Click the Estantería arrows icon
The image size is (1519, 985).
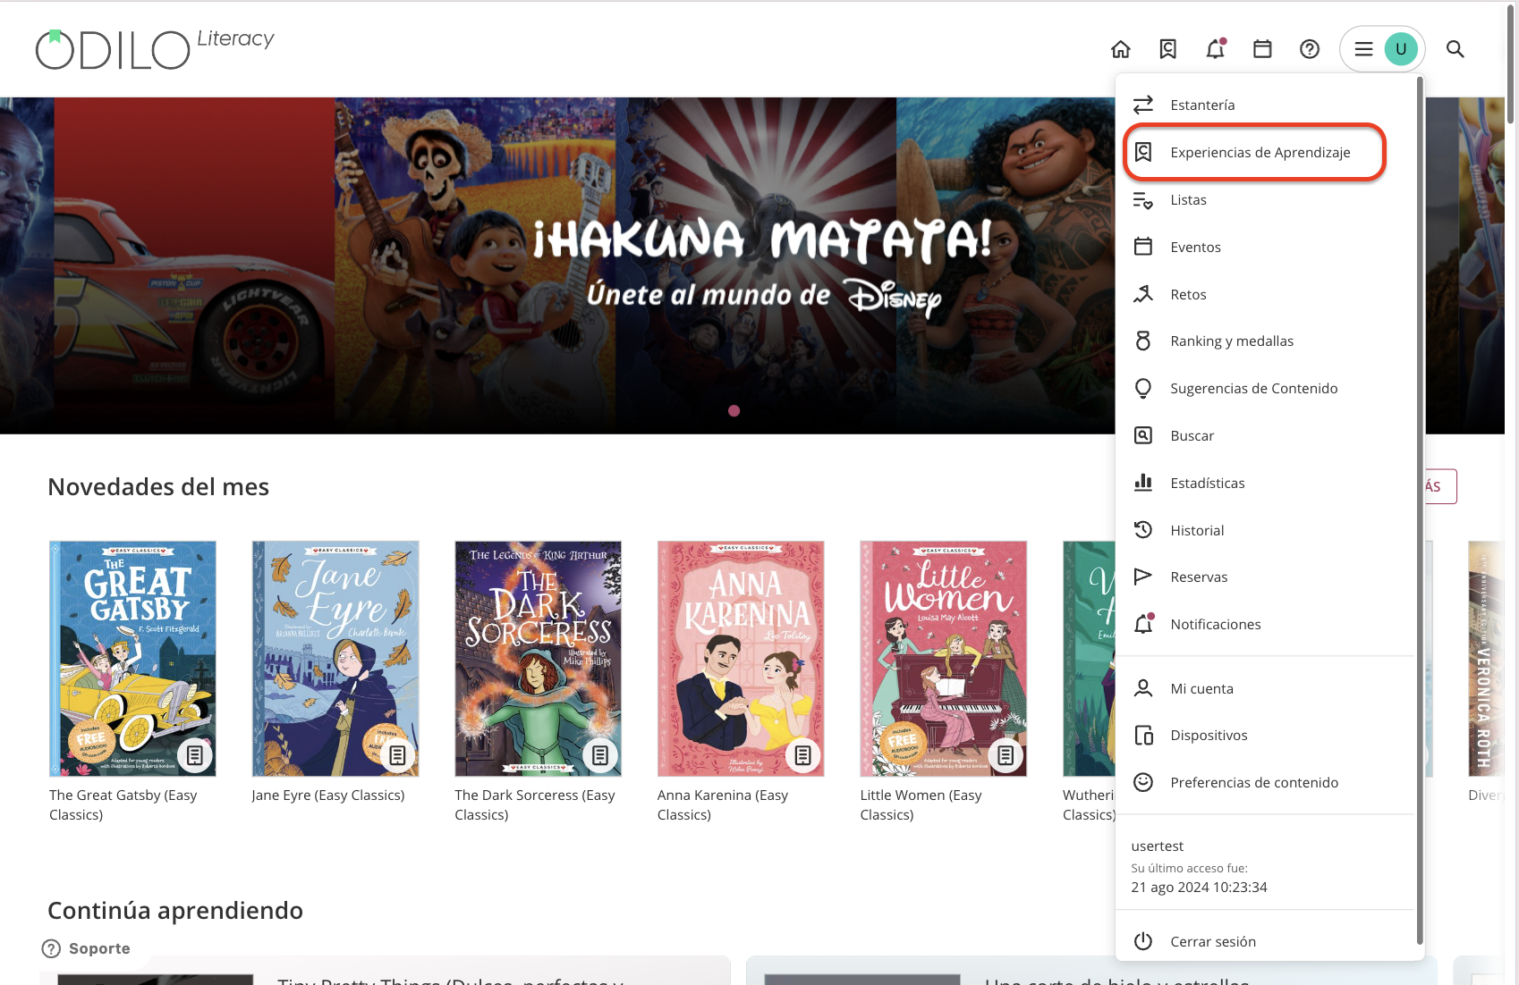click(x=1143, y=105)
